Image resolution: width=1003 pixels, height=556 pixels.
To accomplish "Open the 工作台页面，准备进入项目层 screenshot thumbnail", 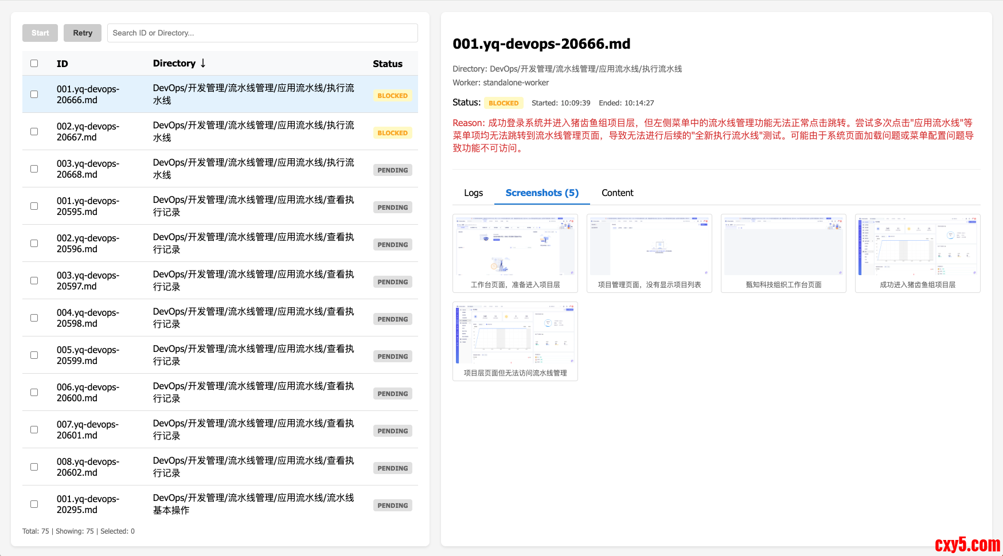I will tap(515, 246).
